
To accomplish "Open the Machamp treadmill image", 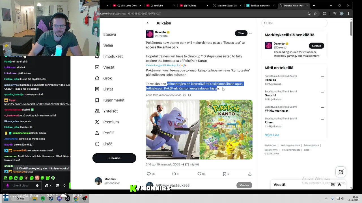I will pos(173,129).
